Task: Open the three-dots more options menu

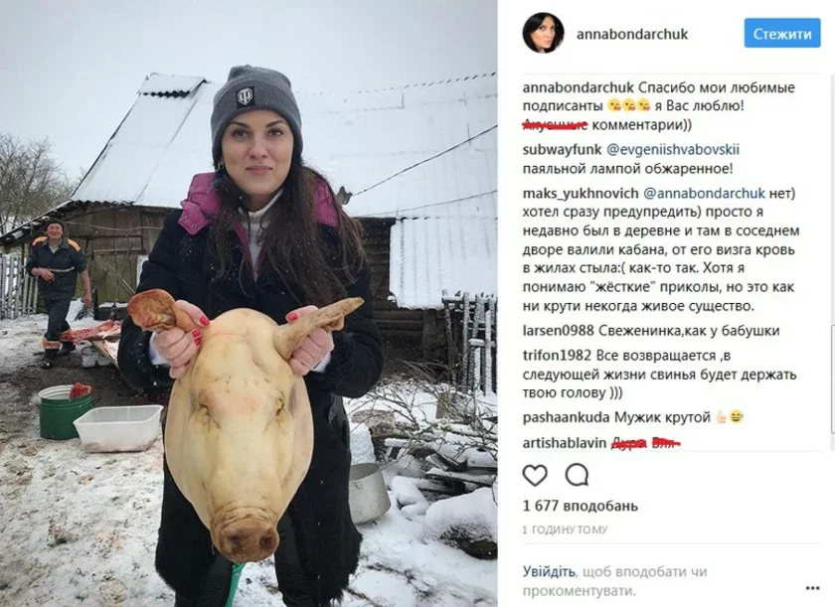Action: click(812, 588)
